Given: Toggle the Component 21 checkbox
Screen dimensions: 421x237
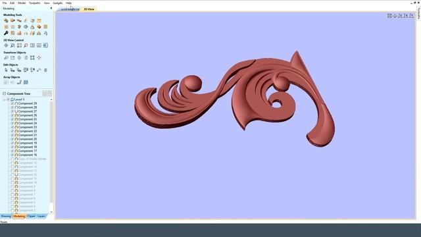Looking at the screenshot, I should [x=12, y=135].
